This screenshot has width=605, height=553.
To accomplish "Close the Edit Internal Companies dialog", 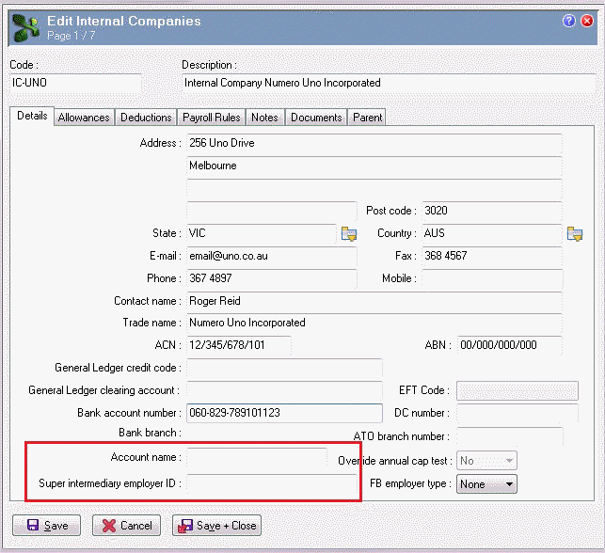I will 587,21.
